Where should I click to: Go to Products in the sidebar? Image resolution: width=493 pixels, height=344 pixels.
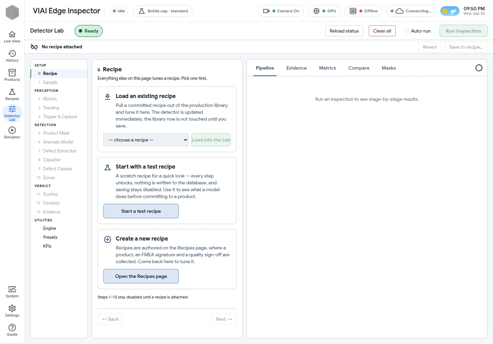coord(12,75)
